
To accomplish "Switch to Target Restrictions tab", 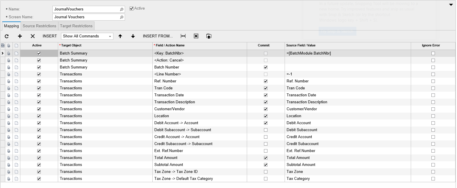I will [76, 26].
